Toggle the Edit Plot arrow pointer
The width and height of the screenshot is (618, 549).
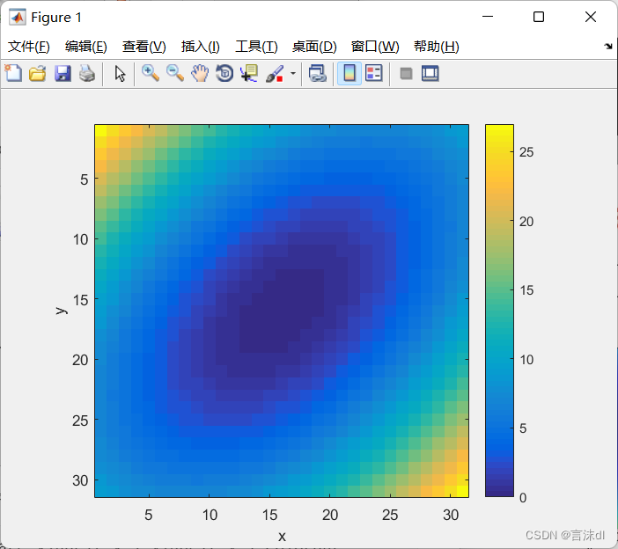click(121, 74)
